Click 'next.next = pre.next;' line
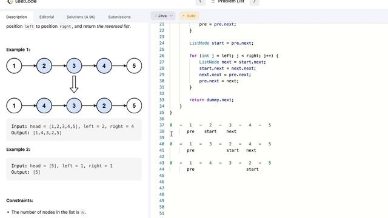 (x=225, y=74)
